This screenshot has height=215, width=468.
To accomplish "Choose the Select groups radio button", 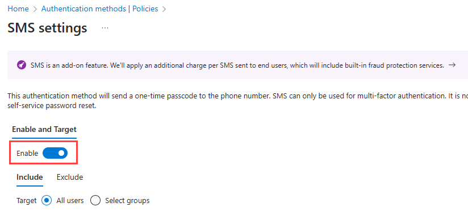I will [95, 200].
